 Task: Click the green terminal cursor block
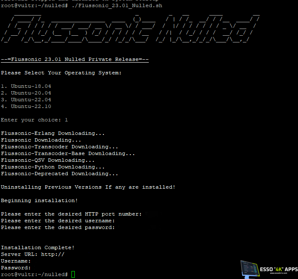coord(73,274)
